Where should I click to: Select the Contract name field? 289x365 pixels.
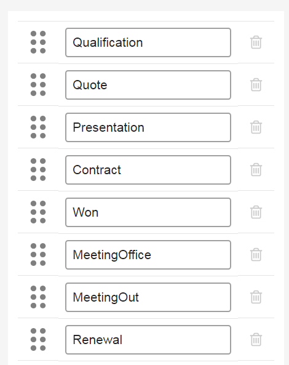point(148,170)
